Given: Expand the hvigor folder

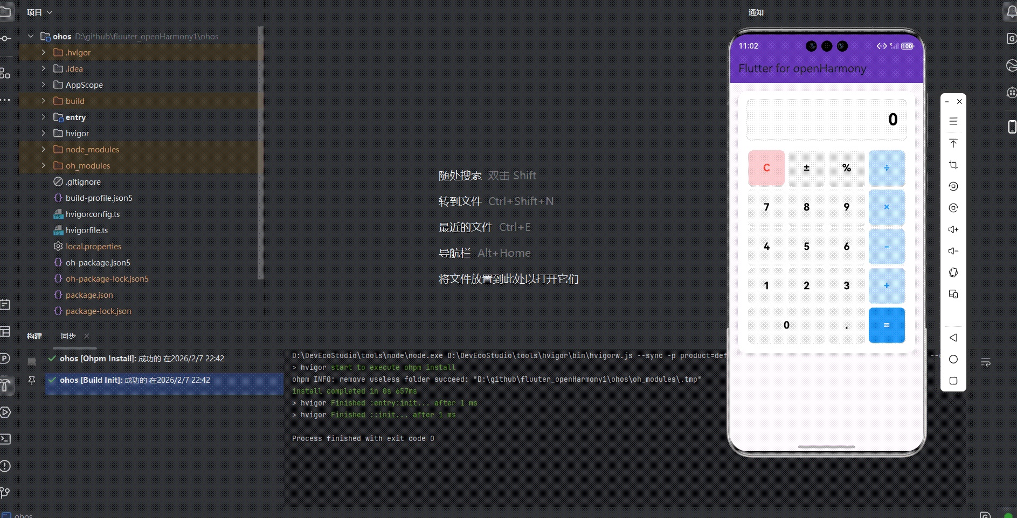Looking at the screenshot, I should [44, 133].
